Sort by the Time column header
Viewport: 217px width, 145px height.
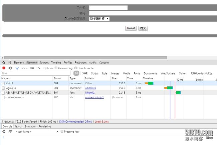tap(134, 78)
